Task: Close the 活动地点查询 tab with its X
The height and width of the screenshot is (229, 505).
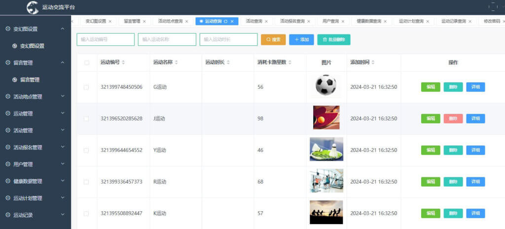Action: (186, 21)
